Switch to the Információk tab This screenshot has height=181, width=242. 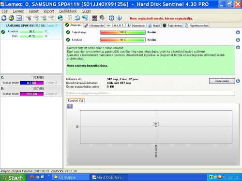(x=136, y=26)
